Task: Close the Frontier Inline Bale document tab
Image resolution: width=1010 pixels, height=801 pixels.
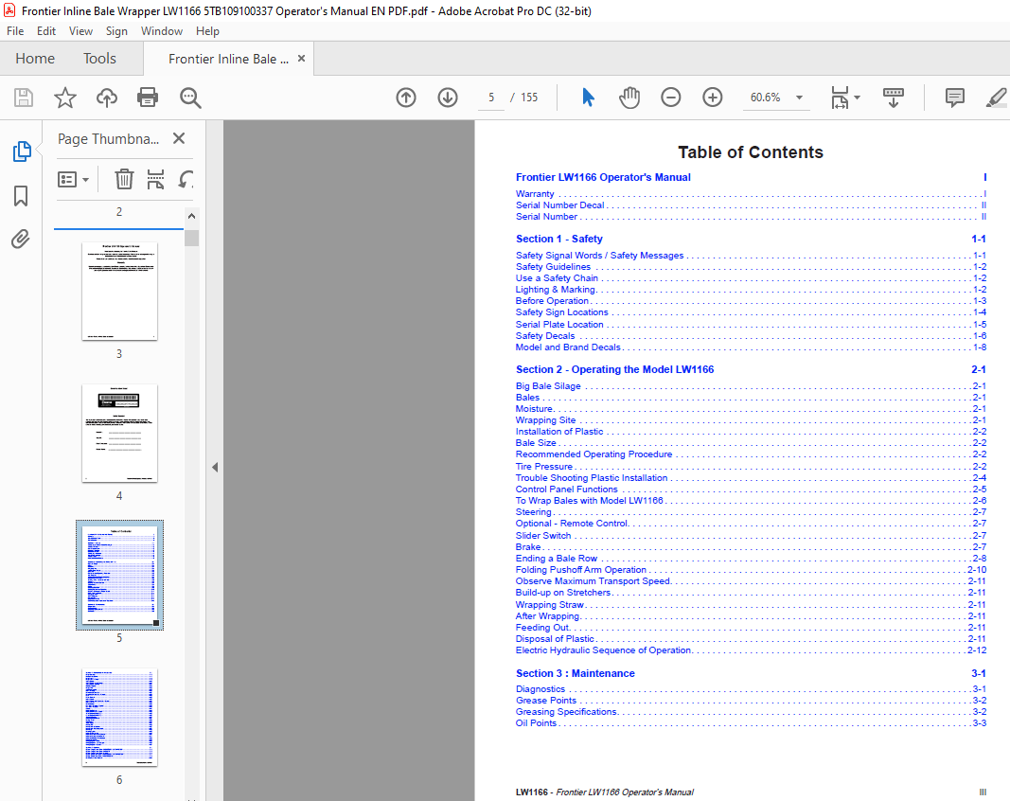Action: pos(301,59)
